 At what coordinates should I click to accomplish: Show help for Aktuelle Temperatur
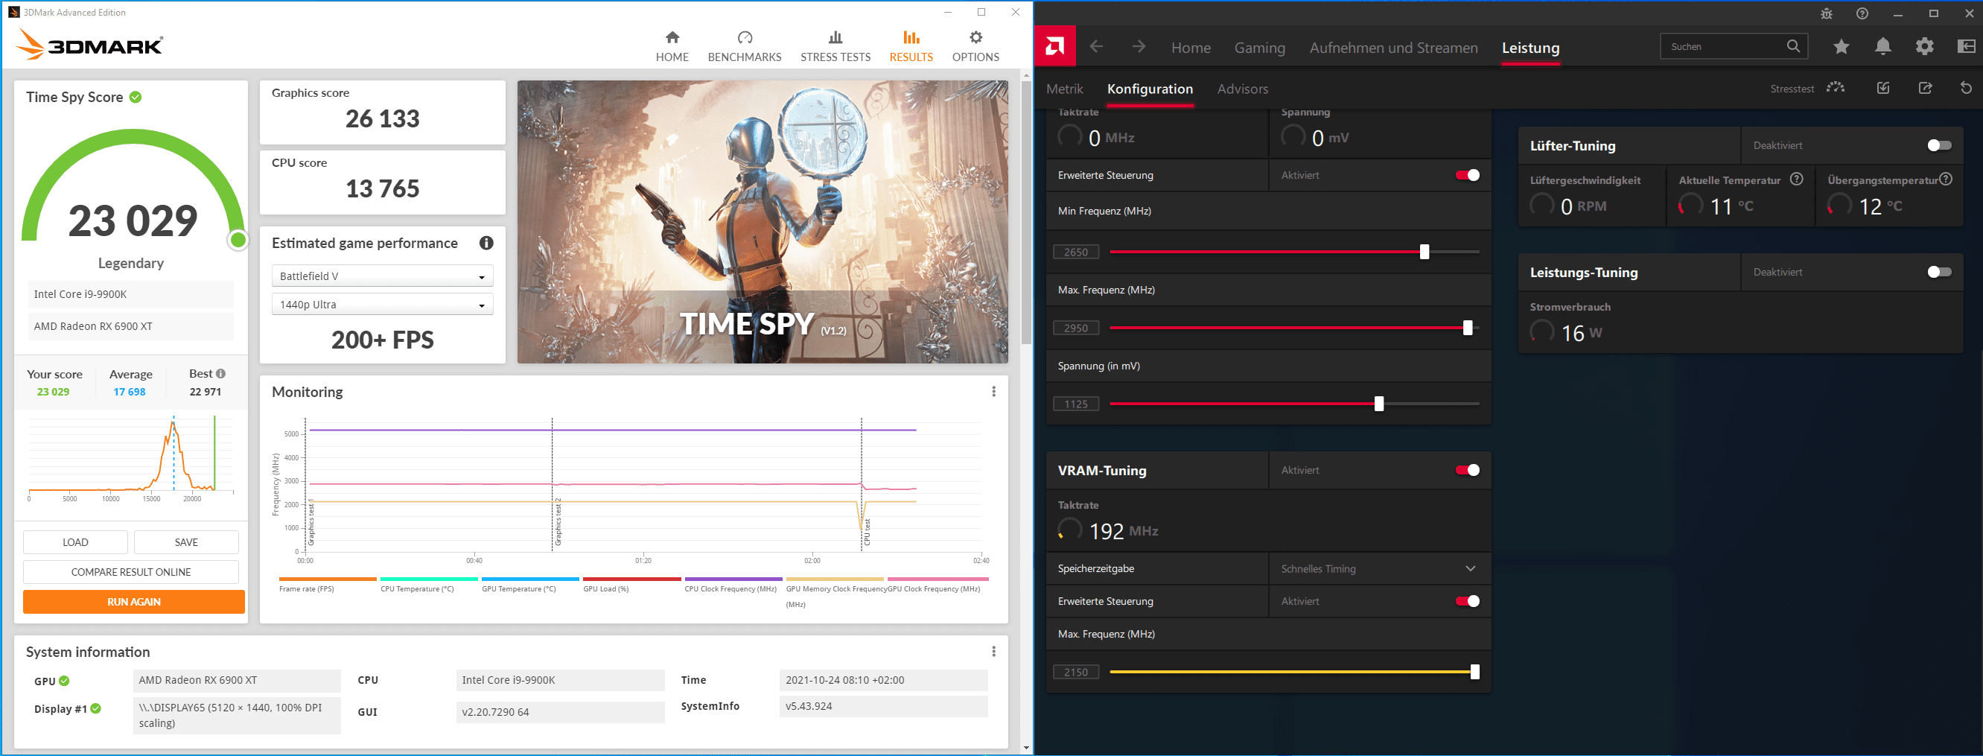[1797, 180]
